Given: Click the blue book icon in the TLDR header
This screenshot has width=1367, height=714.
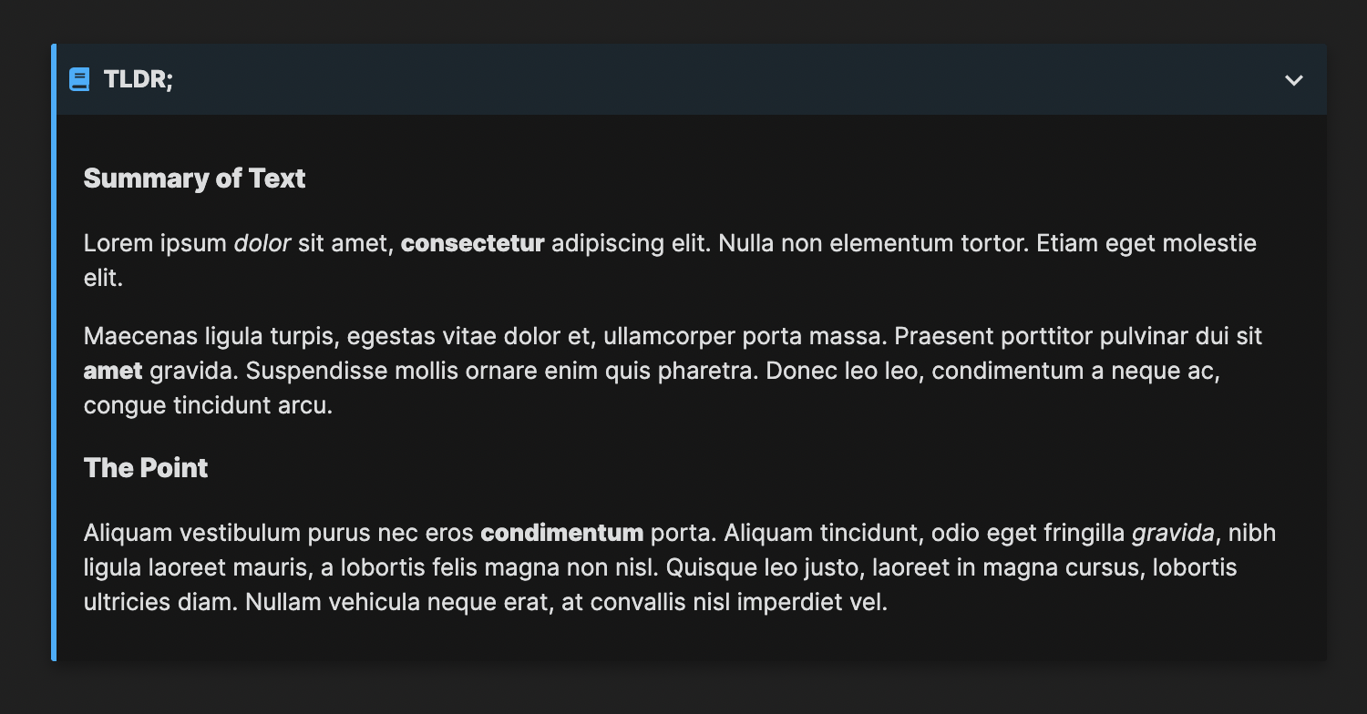Looking at the screenshot, I should 79,79.
